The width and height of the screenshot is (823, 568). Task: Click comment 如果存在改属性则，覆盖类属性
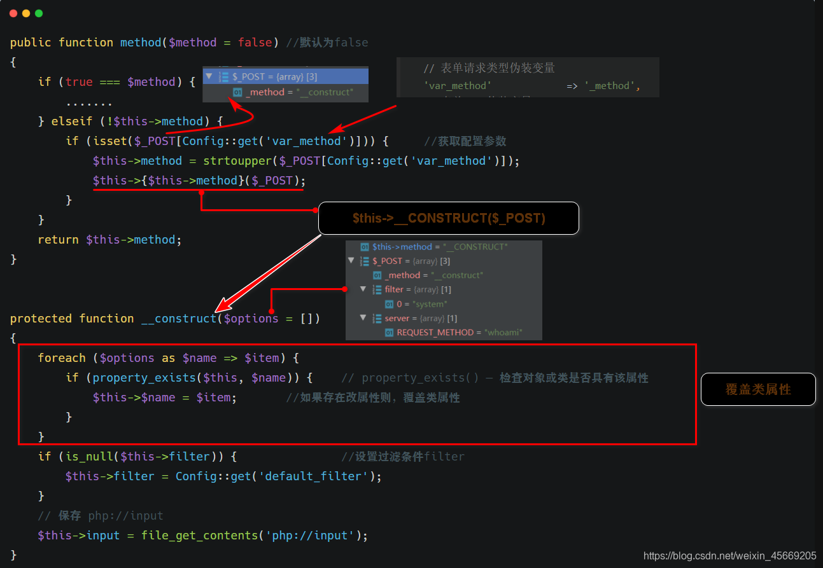(x=373, y=398)
